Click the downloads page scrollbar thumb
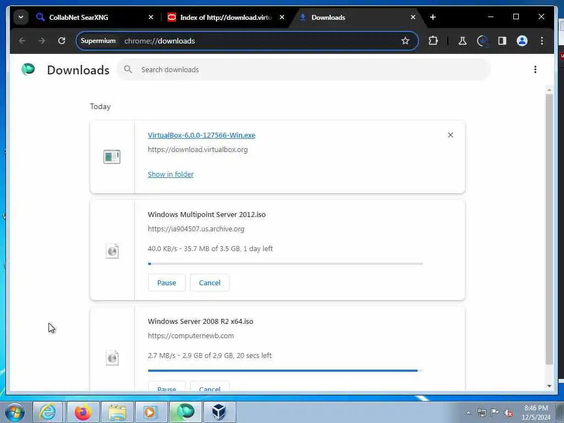The height and width of the screenshot is (423, 564). 549,230
